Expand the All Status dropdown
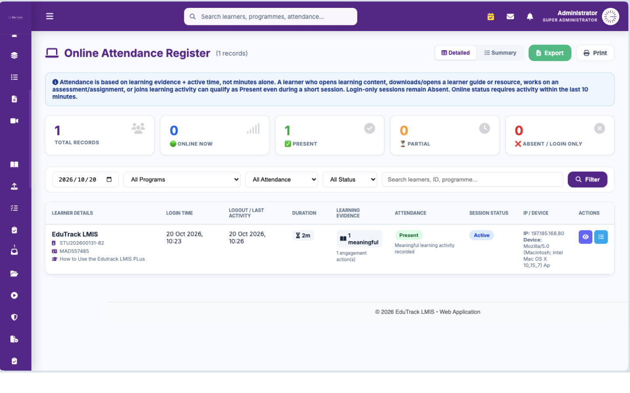The height and width of the screenshot is (393, 630). [x=350, y=179]
